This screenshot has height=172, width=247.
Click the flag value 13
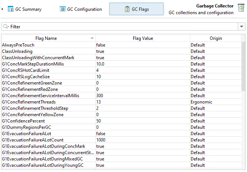99,102
